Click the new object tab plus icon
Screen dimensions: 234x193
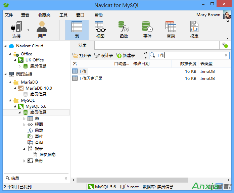pyautogui.click(x=225, y=45)
